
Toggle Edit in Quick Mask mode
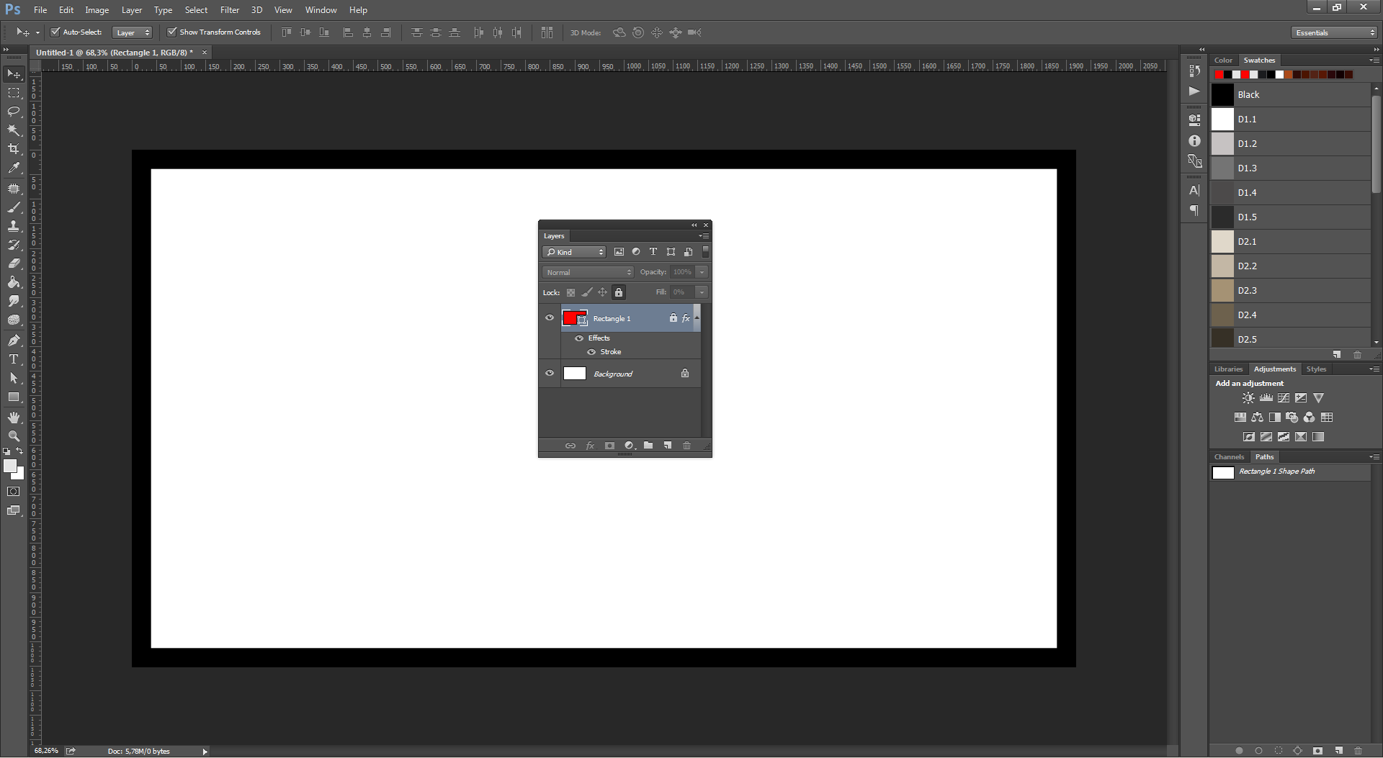[x=14, y=492]
